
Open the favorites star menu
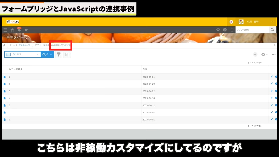(x=26, y=30)
